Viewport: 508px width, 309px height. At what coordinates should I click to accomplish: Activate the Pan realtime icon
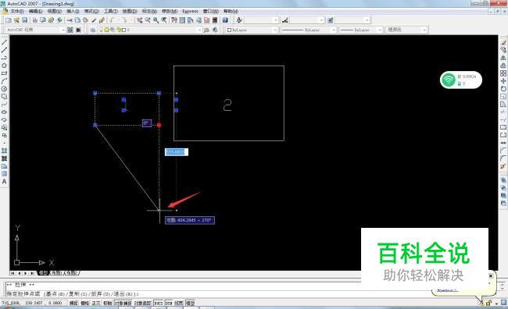point(140,20)
